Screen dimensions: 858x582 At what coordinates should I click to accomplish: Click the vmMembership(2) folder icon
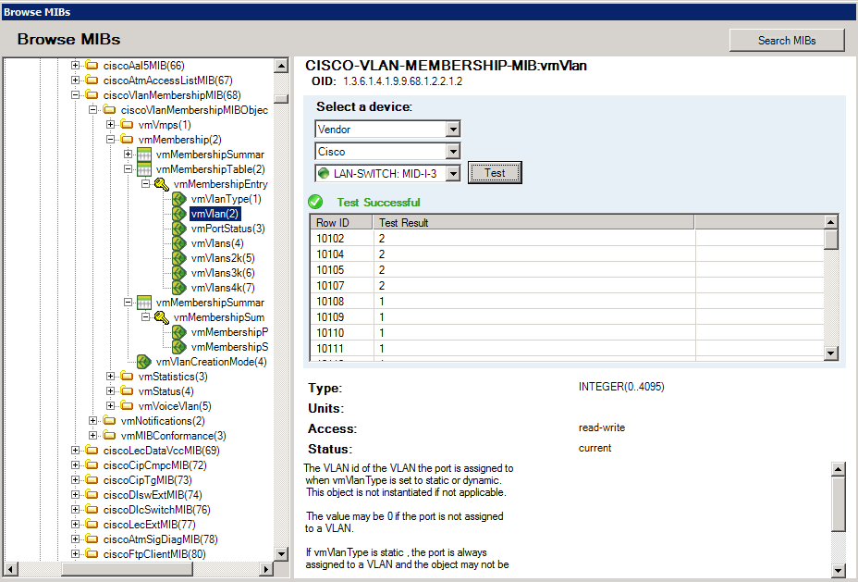click(127, 139)
